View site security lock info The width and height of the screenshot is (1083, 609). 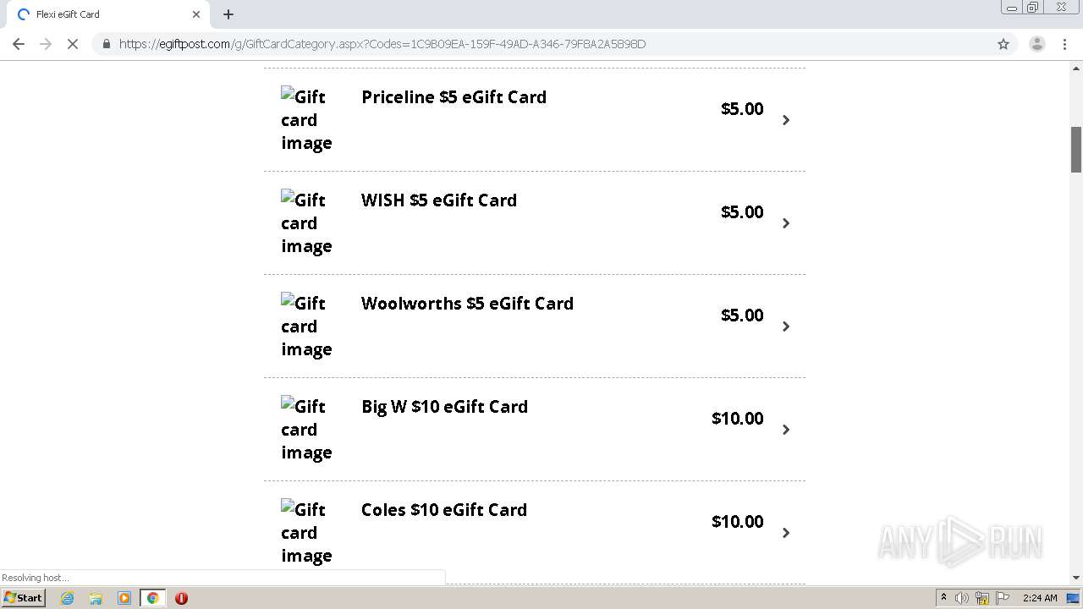pos(107,44)
